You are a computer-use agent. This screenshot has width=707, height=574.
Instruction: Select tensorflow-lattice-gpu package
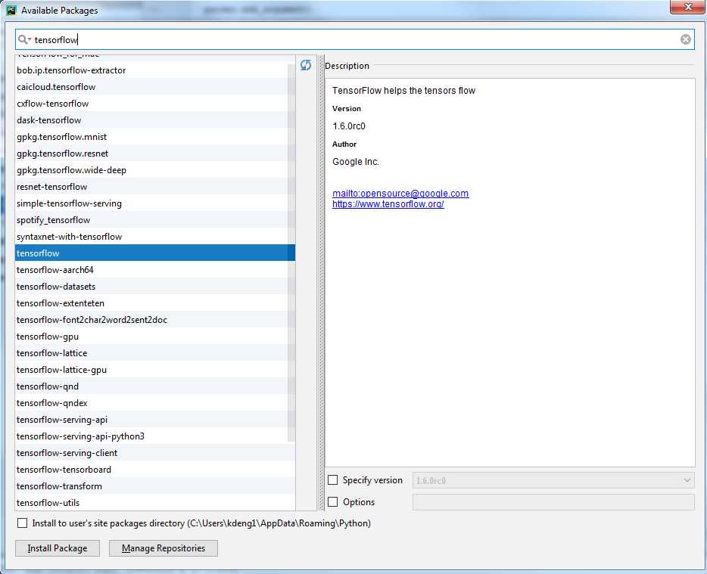[155, 370]
